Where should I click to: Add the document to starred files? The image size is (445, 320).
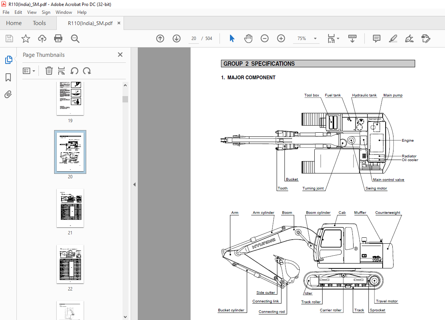26,39
